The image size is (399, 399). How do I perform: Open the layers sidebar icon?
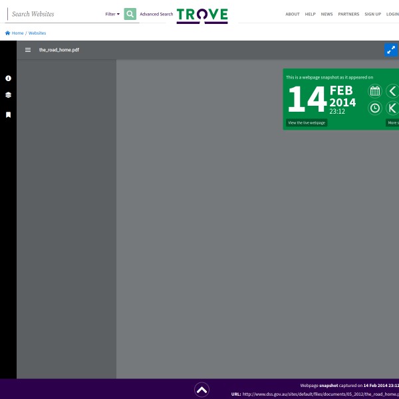tap(8, 95)
